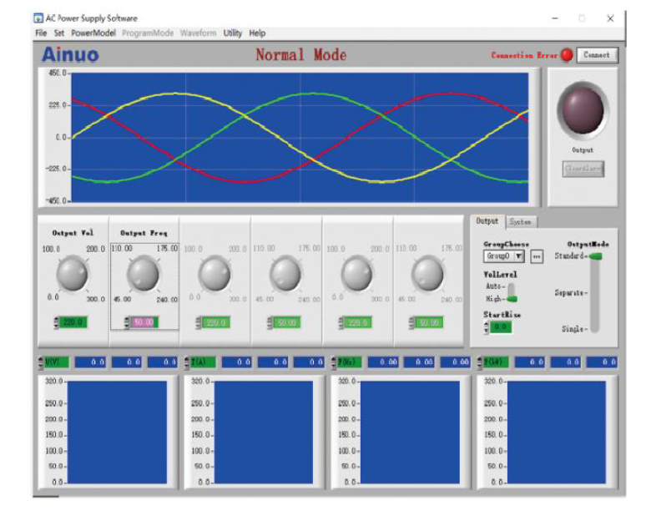The image size is (661, 511).
Task: Click the stepper arrows beside Output Vol 220.0
Action: (x=57, y=322)
